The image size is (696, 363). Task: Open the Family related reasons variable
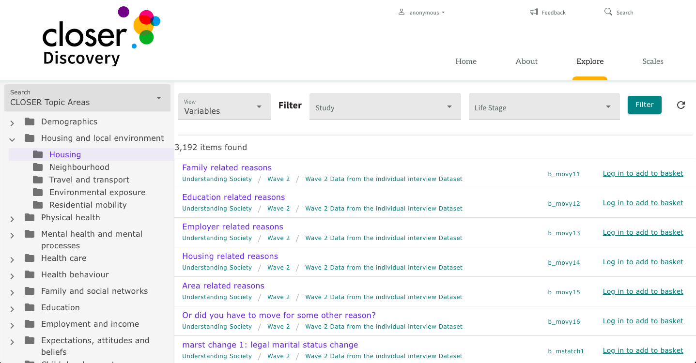[x=227, y=167]
